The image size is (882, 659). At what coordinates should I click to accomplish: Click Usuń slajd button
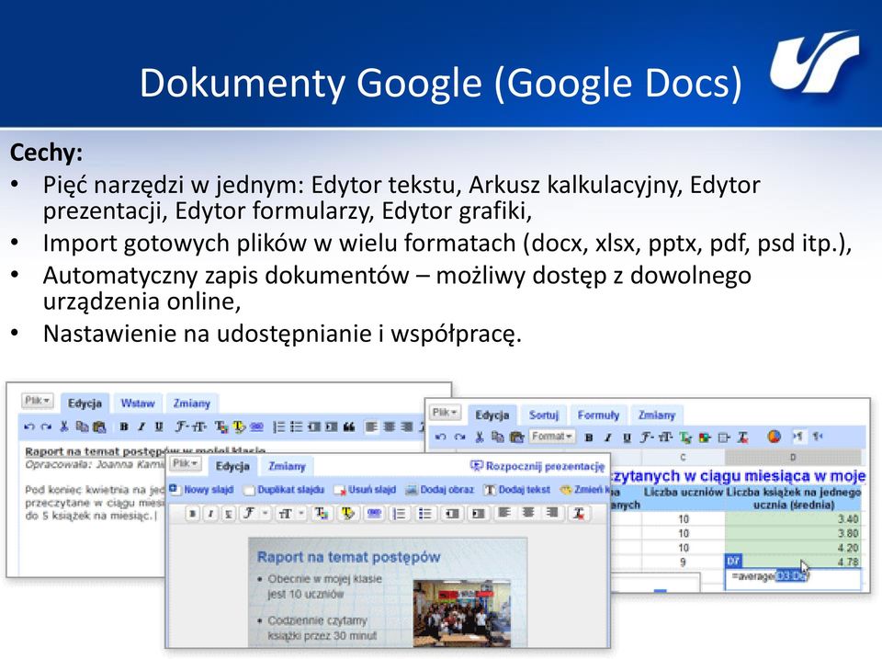(x=365, y=490)
